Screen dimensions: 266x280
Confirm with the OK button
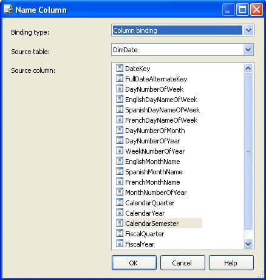click(x=134, y=263)
